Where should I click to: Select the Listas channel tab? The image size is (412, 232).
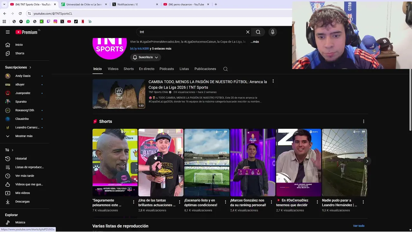[184, 69]
